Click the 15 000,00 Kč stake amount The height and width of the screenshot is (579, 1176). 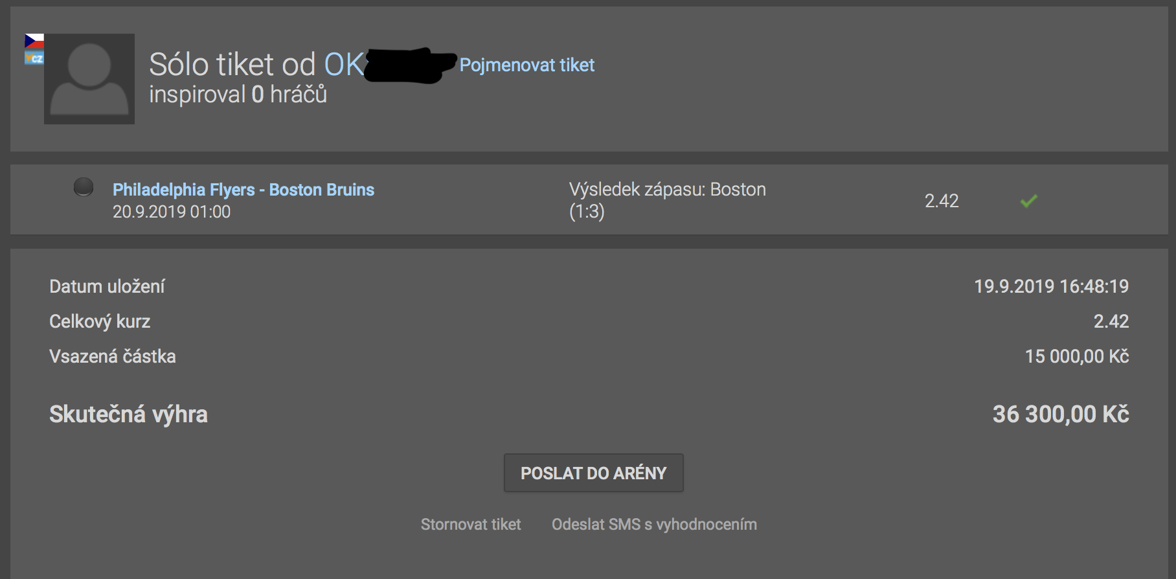point(1077,356)
